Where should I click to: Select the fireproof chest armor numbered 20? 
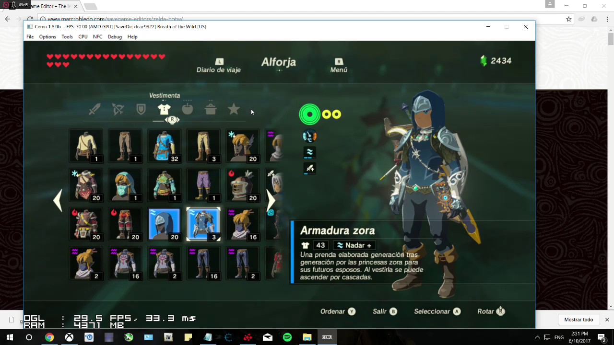coord(86,224)
